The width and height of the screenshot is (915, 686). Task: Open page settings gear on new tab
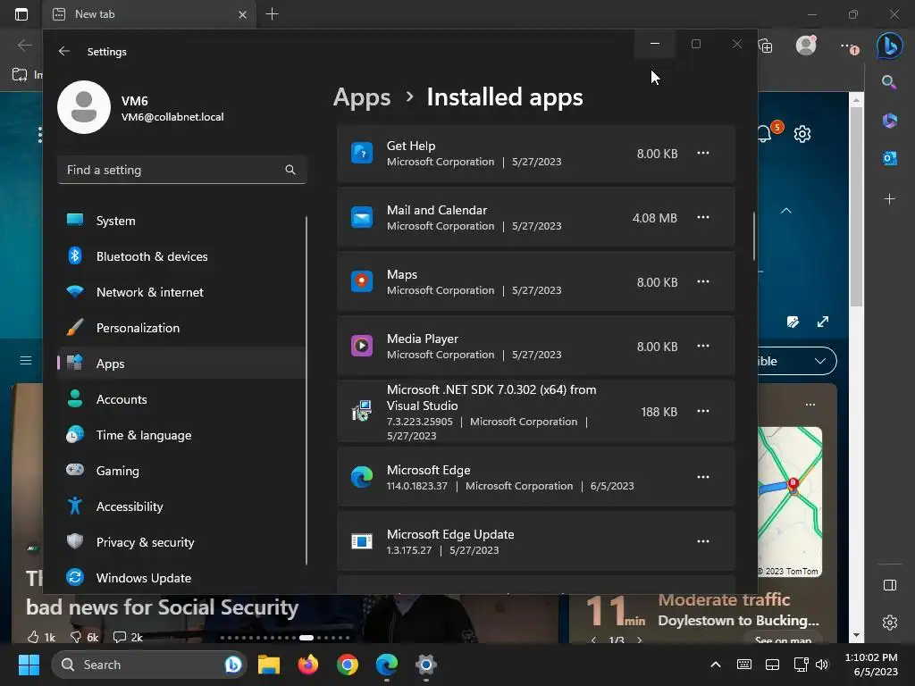click(x=802, y=134)
